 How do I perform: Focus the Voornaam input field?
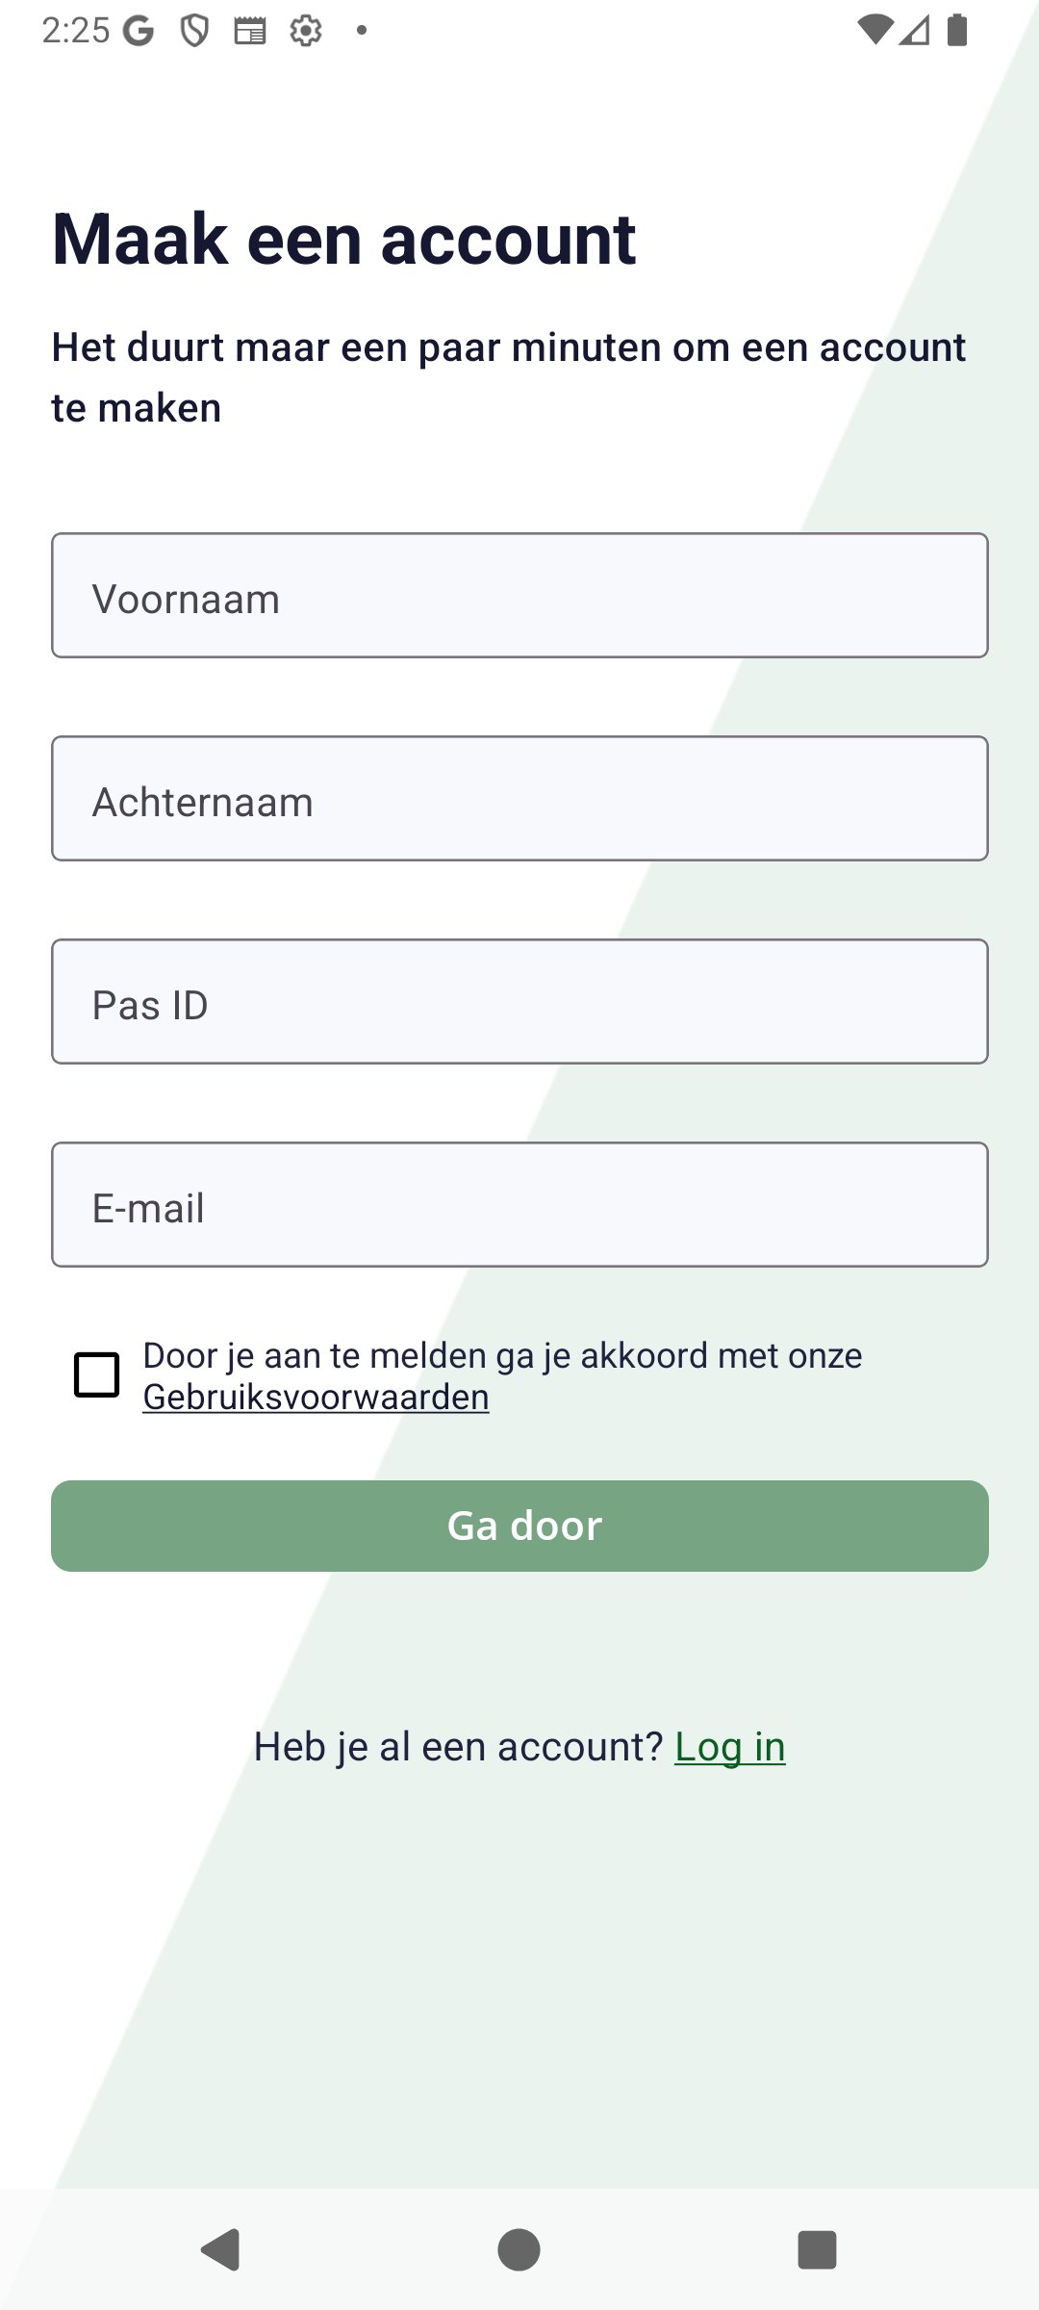point(519,596)
